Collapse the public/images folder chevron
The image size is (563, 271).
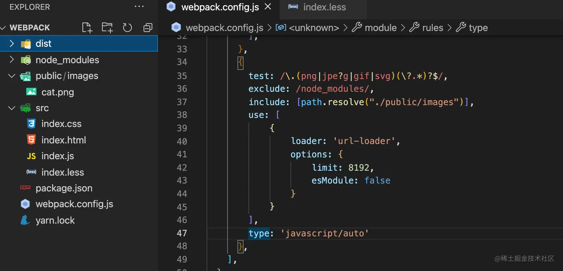pos(12,76)
